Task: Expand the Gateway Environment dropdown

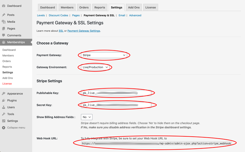Action: click(x=95, y=67)
